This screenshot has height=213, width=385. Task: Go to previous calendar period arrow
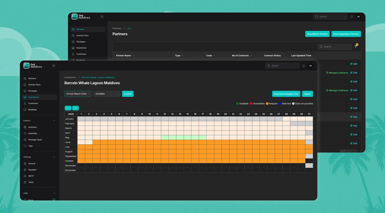[68, 108]
